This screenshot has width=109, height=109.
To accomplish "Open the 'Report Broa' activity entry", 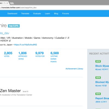I will click(x=102, y=98).
